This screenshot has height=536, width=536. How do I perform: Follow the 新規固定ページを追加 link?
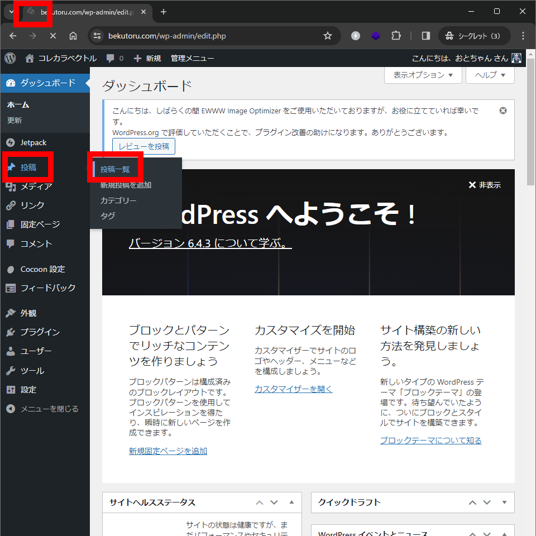[x=168, y=451]
